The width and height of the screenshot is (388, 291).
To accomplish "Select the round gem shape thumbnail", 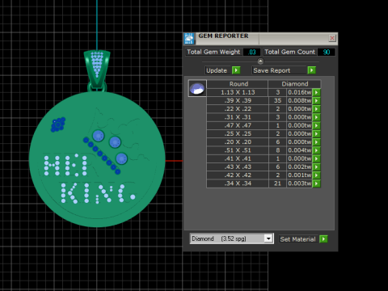I will (x=197, y=88).
